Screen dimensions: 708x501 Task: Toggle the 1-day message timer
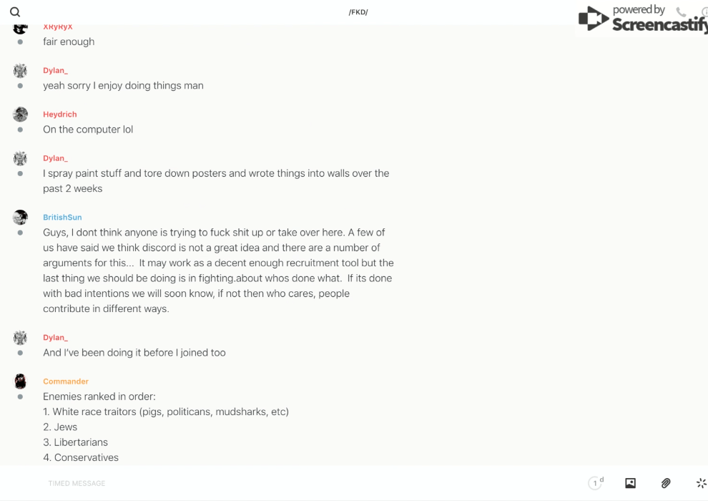coord(596,483)
